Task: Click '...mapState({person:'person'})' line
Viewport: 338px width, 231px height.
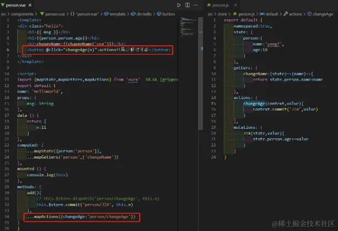Action: (x=64, y=151)
